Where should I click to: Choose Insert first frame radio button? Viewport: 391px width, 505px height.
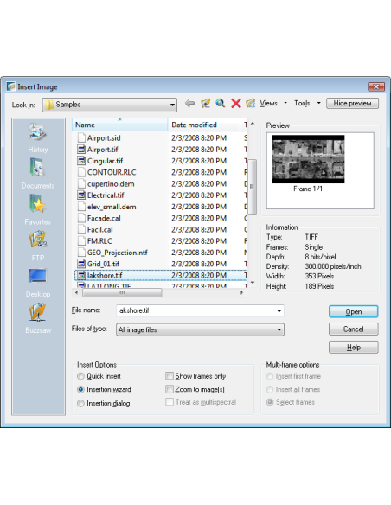tap(270, 376)
